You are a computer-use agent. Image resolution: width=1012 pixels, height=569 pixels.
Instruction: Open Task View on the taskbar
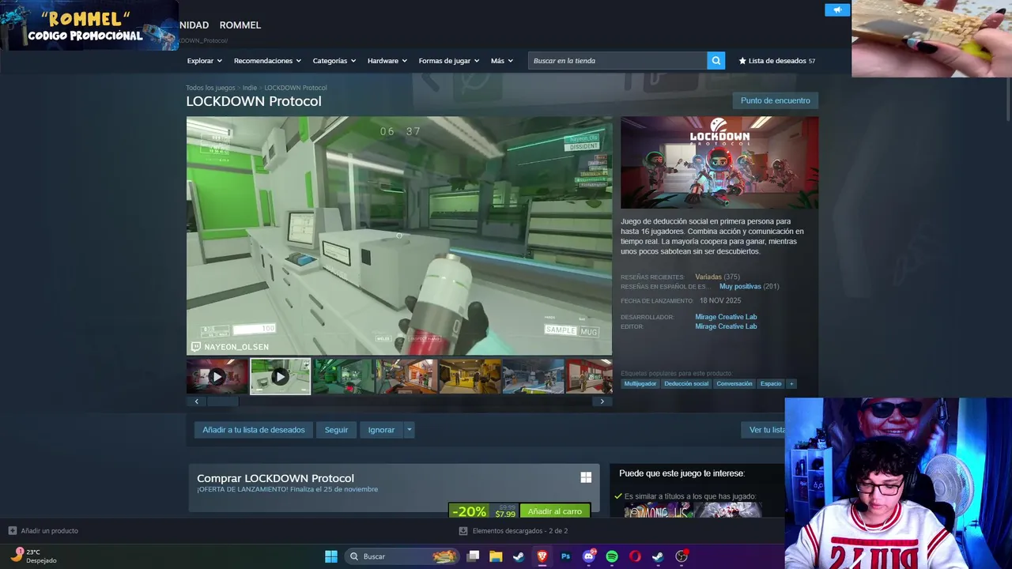point(473,556)
